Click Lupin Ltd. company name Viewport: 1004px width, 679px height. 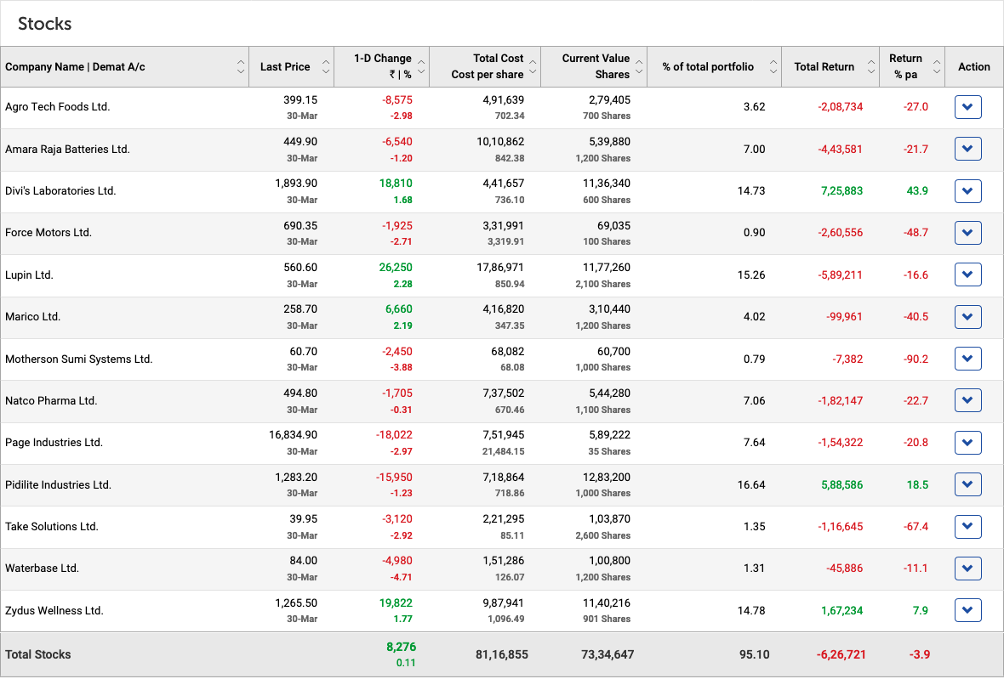pyautogui.click(x=30, y=275)
